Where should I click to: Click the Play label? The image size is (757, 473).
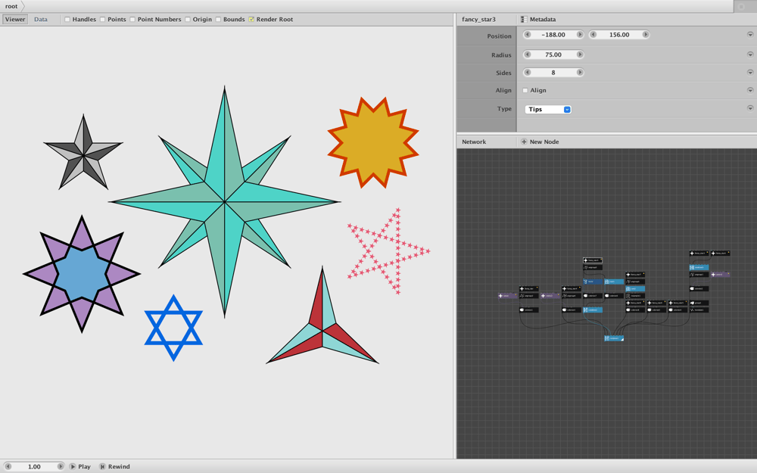pos(84,466)
